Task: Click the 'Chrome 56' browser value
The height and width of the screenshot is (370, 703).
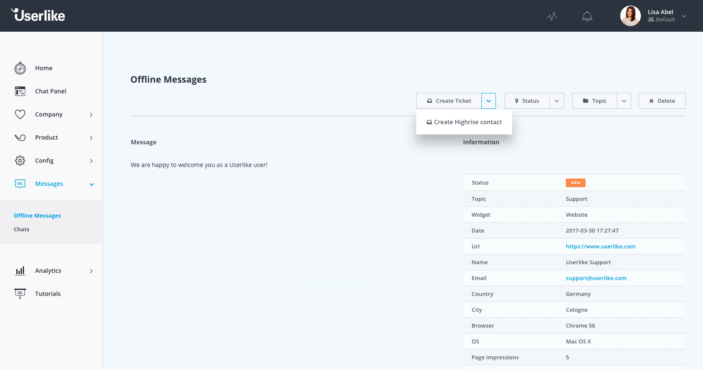Action: click(580, 325)
